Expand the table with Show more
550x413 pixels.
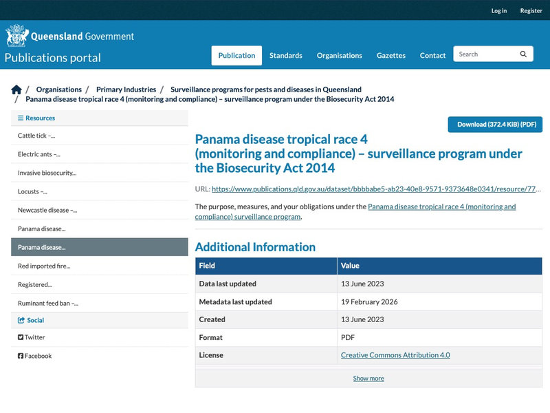click(368, 378)
